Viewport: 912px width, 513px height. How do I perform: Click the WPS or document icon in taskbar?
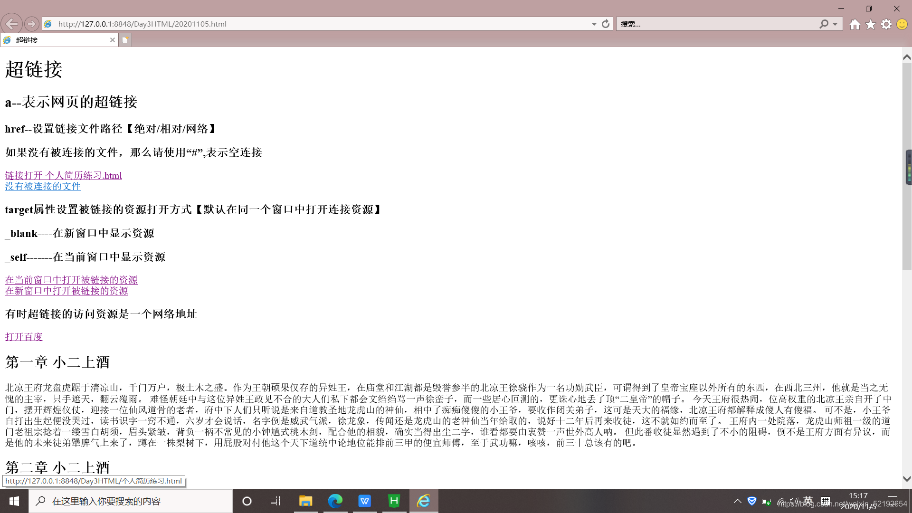click(x=364, y=501)
